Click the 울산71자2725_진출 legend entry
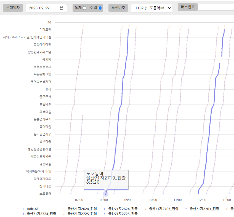 click(x=123, y=214)
